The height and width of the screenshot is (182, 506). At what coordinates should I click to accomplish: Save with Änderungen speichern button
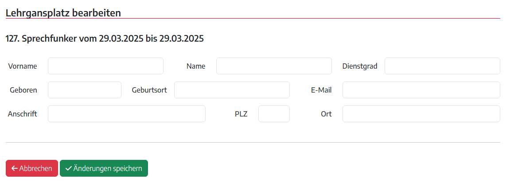coord(104,168)
